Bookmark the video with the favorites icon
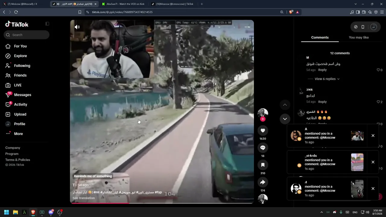Viewport: 386px width, 217px height. 263,165
